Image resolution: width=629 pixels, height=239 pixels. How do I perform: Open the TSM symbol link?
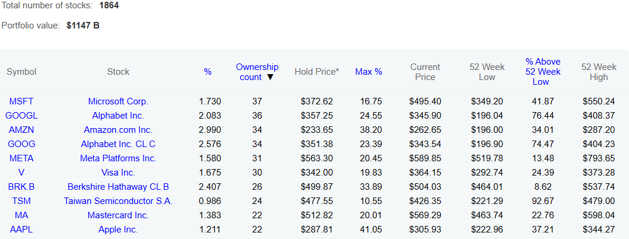point(21,201)
